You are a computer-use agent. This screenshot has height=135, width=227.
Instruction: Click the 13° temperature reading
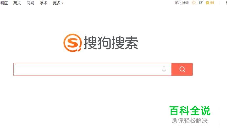click(201, 3)
